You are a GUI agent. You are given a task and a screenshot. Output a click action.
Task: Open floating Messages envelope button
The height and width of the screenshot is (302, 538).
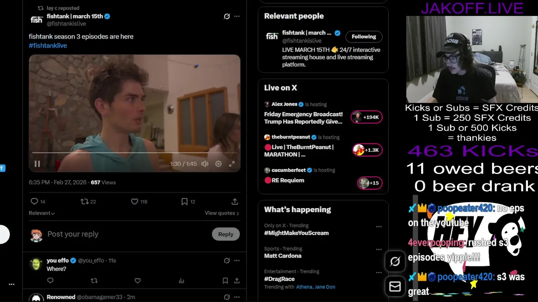[x=395, y=286]
